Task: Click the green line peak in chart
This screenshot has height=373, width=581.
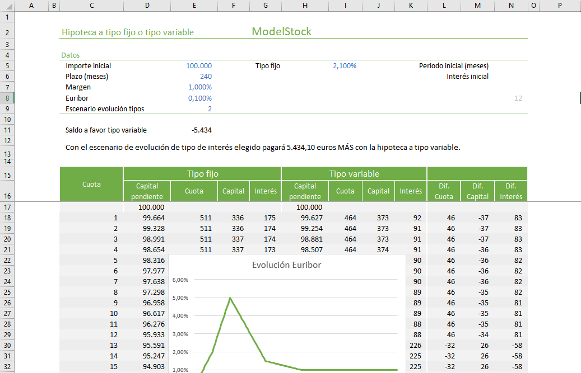Action: pos(230,298)
